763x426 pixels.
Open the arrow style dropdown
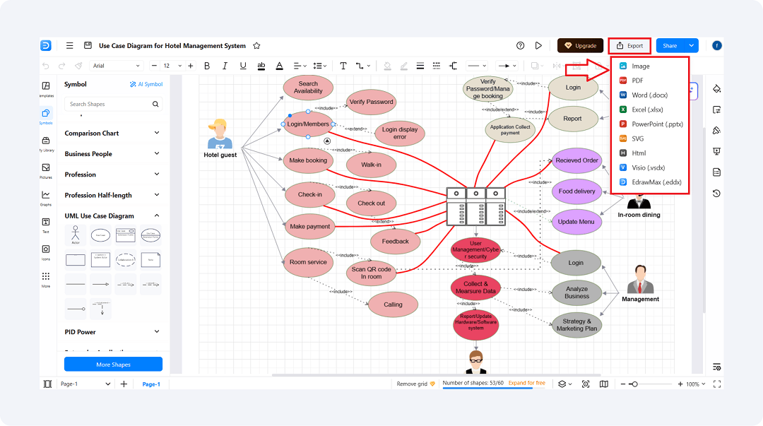click(x=507, y=66)
